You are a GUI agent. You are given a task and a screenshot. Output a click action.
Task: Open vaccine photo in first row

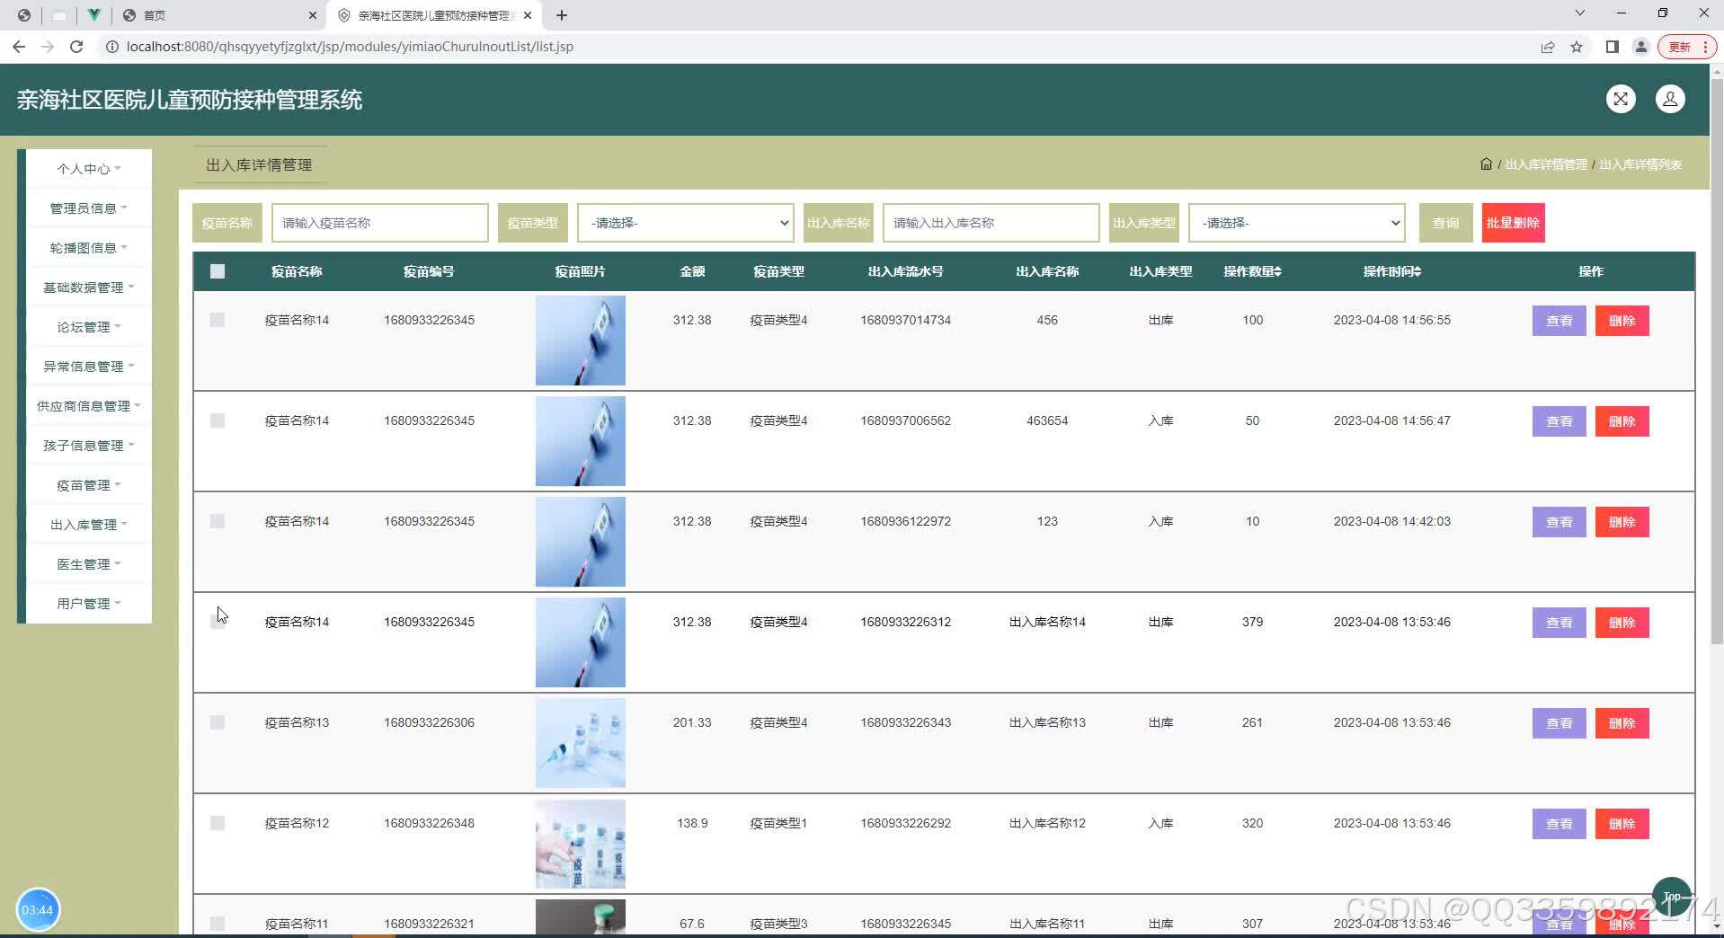pos(581,341)
